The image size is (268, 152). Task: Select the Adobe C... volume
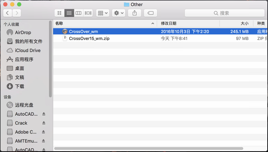[x=22, y=132]
